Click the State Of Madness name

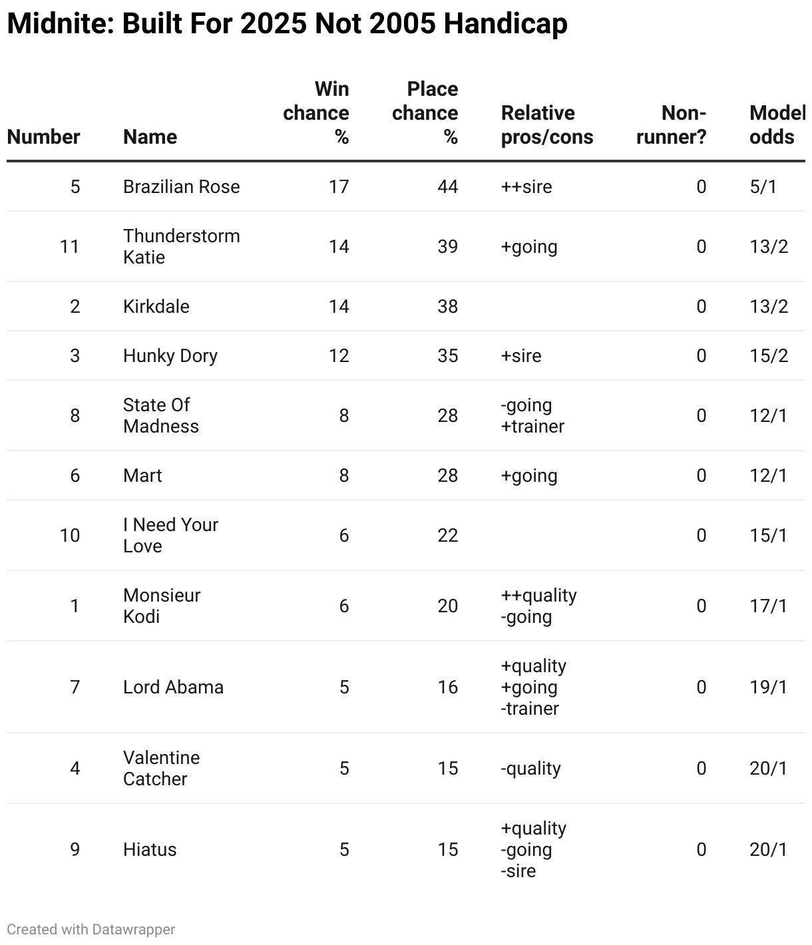(x=160, y=416)
